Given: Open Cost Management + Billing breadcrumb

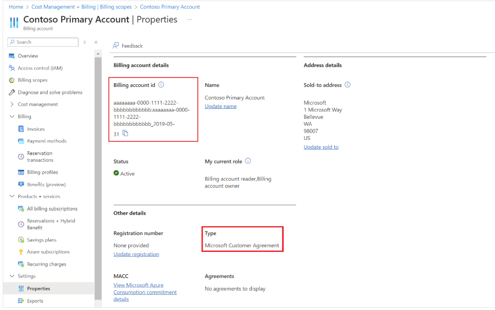Looking at the screenshot, I should point(82,7).
